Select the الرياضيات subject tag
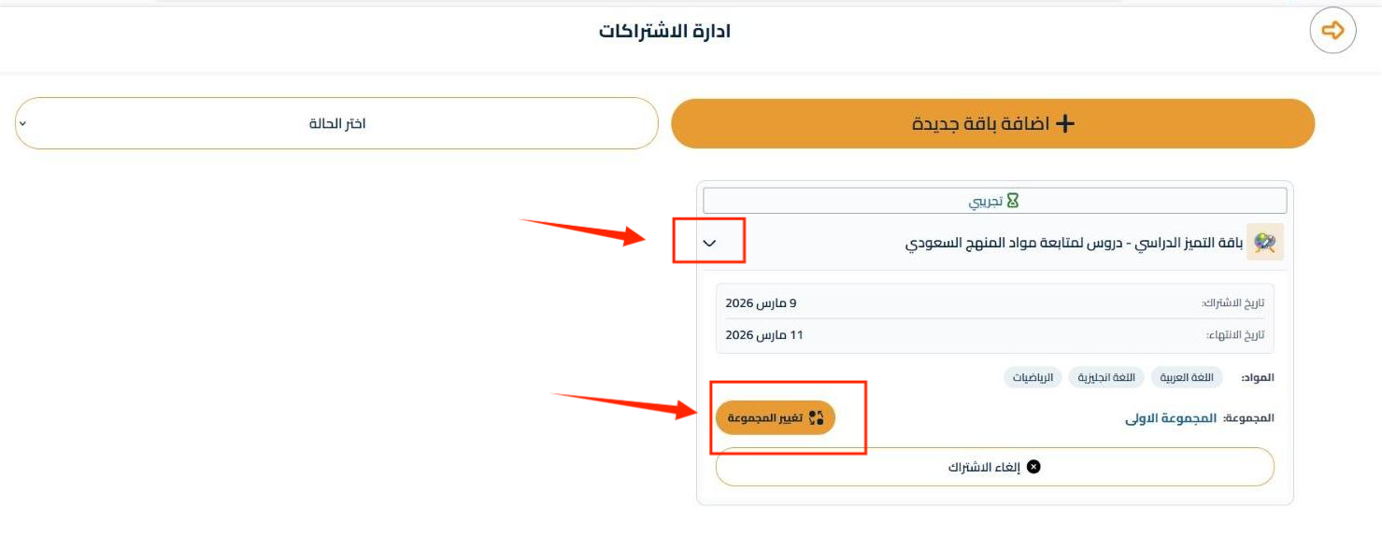Viewport: 1382px width, 534px height. [1034, 377]
